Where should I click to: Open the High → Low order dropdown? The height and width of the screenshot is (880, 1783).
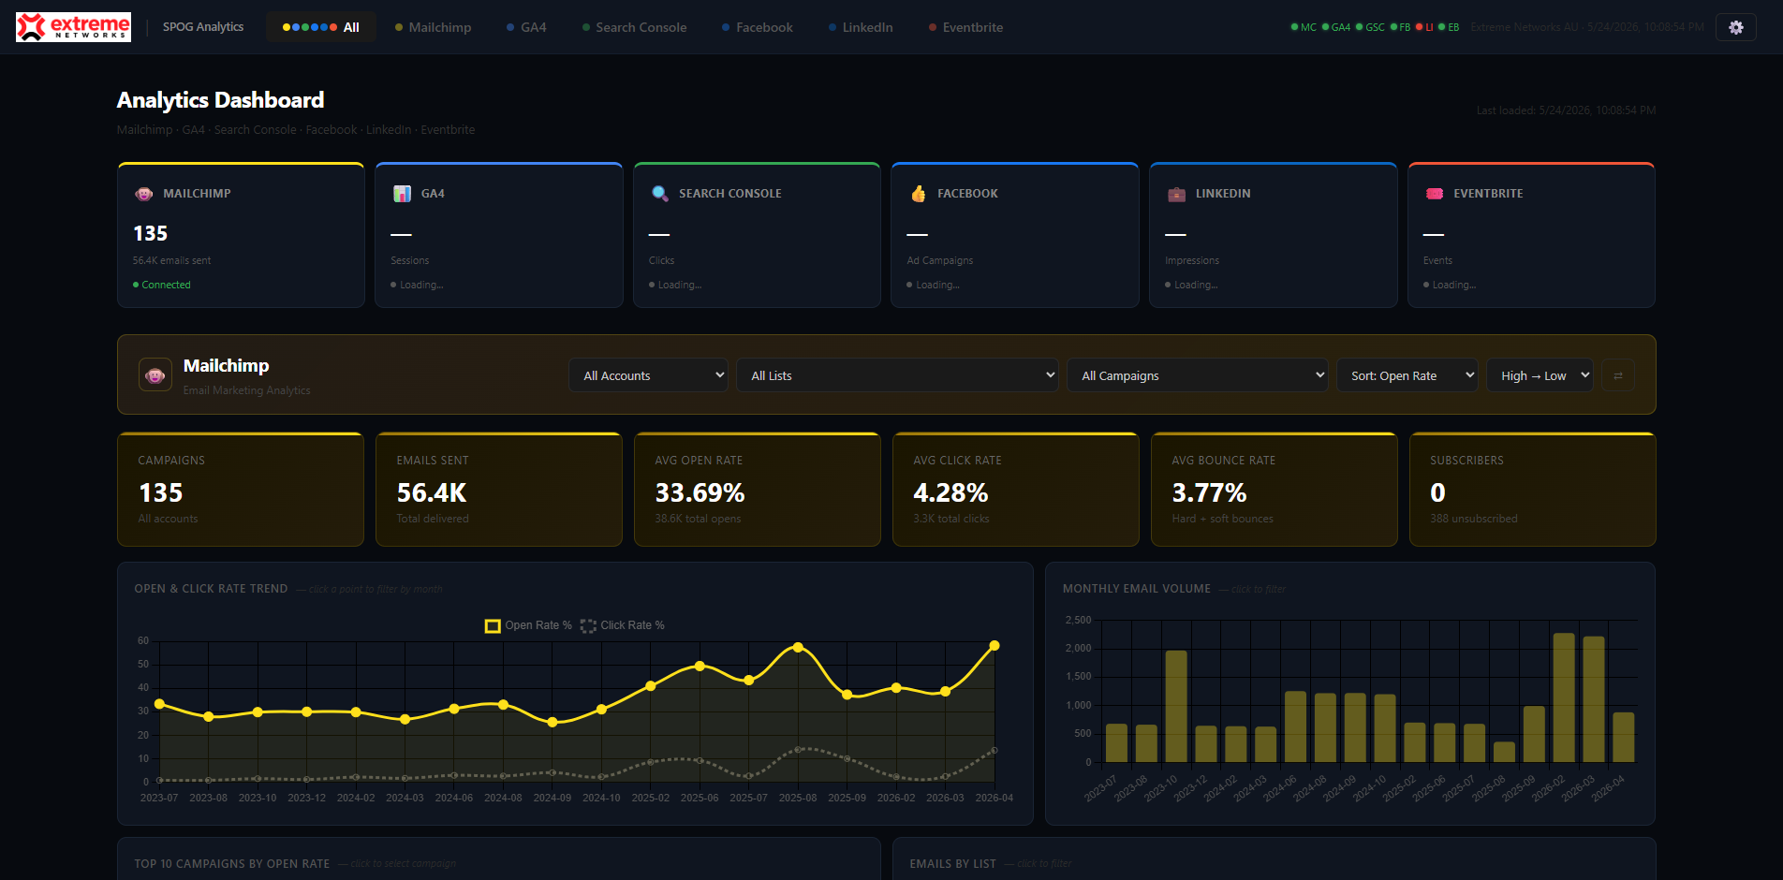pos(1540,375)
